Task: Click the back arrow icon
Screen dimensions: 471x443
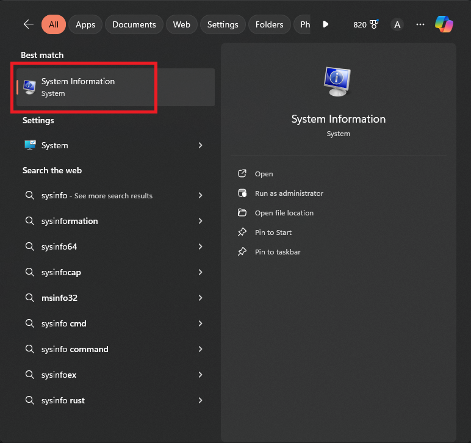Action: 28,24
